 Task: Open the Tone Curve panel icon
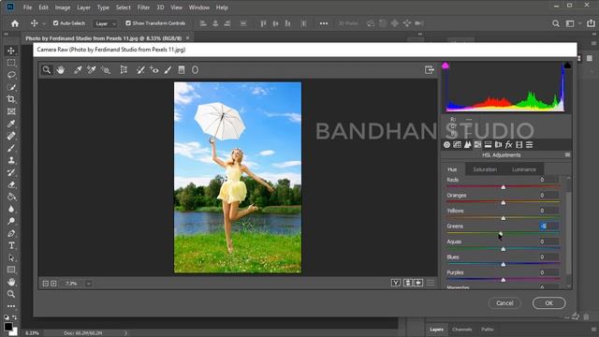tap(457, 144)
